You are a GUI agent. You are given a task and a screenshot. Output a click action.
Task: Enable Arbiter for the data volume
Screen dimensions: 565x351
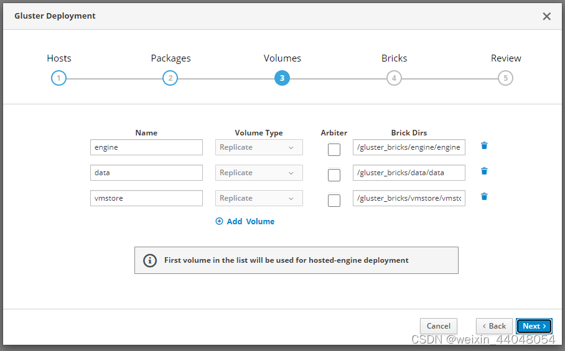coord(334,175)
